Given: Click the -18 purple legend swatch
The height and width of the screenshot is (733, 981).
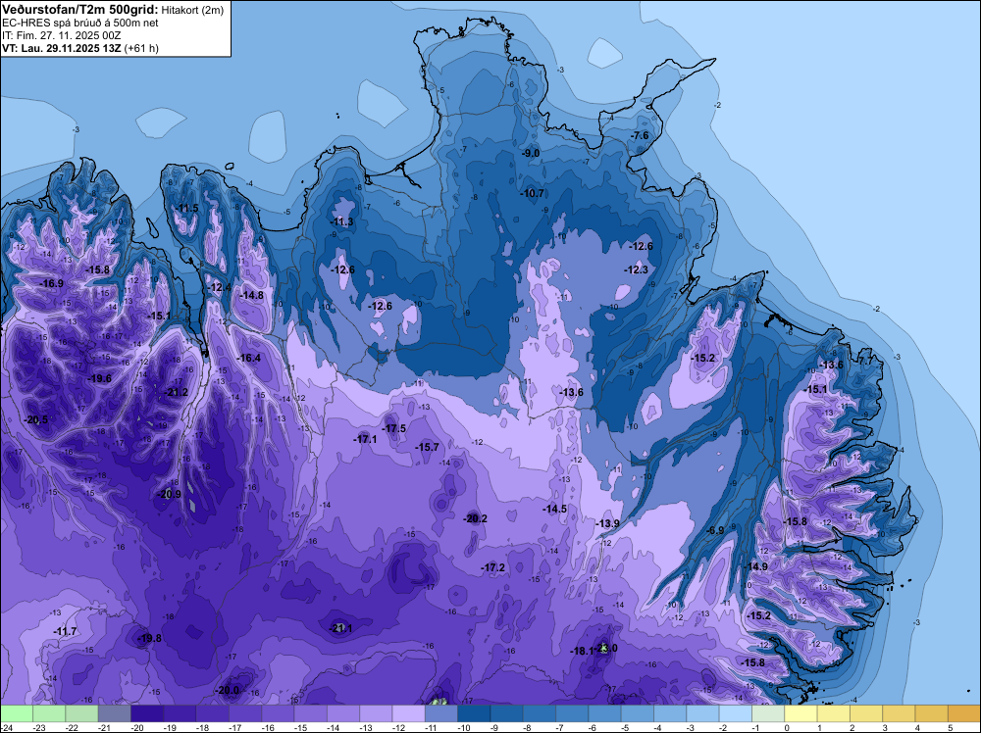Looking at the screenshot, I should coord(213,713).
